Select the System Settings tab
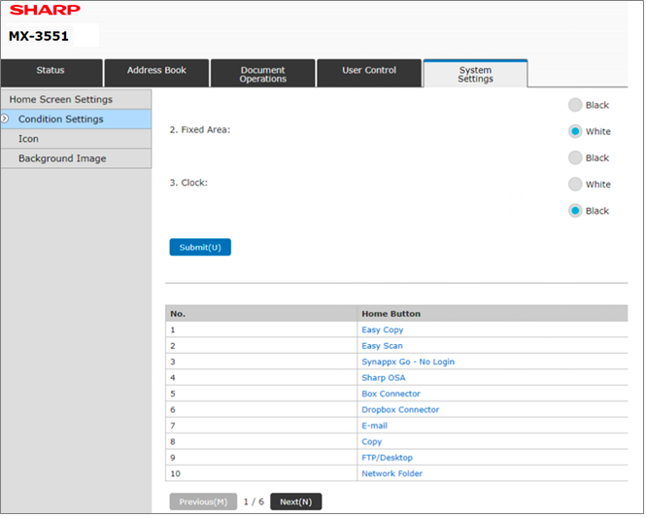The height and width of the screenshot is (518, 646). tap(475, 73)
